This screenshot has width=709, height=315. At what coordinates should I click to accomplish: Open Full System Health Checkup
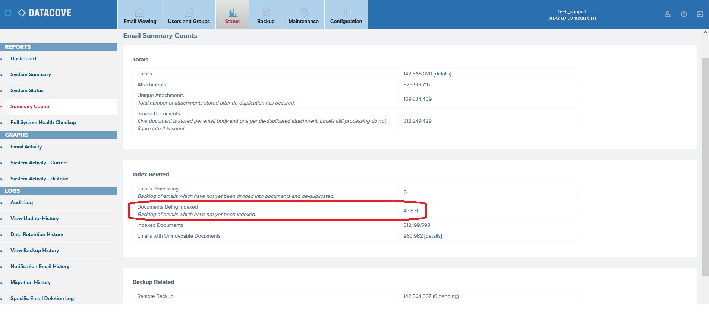(43, 123)
